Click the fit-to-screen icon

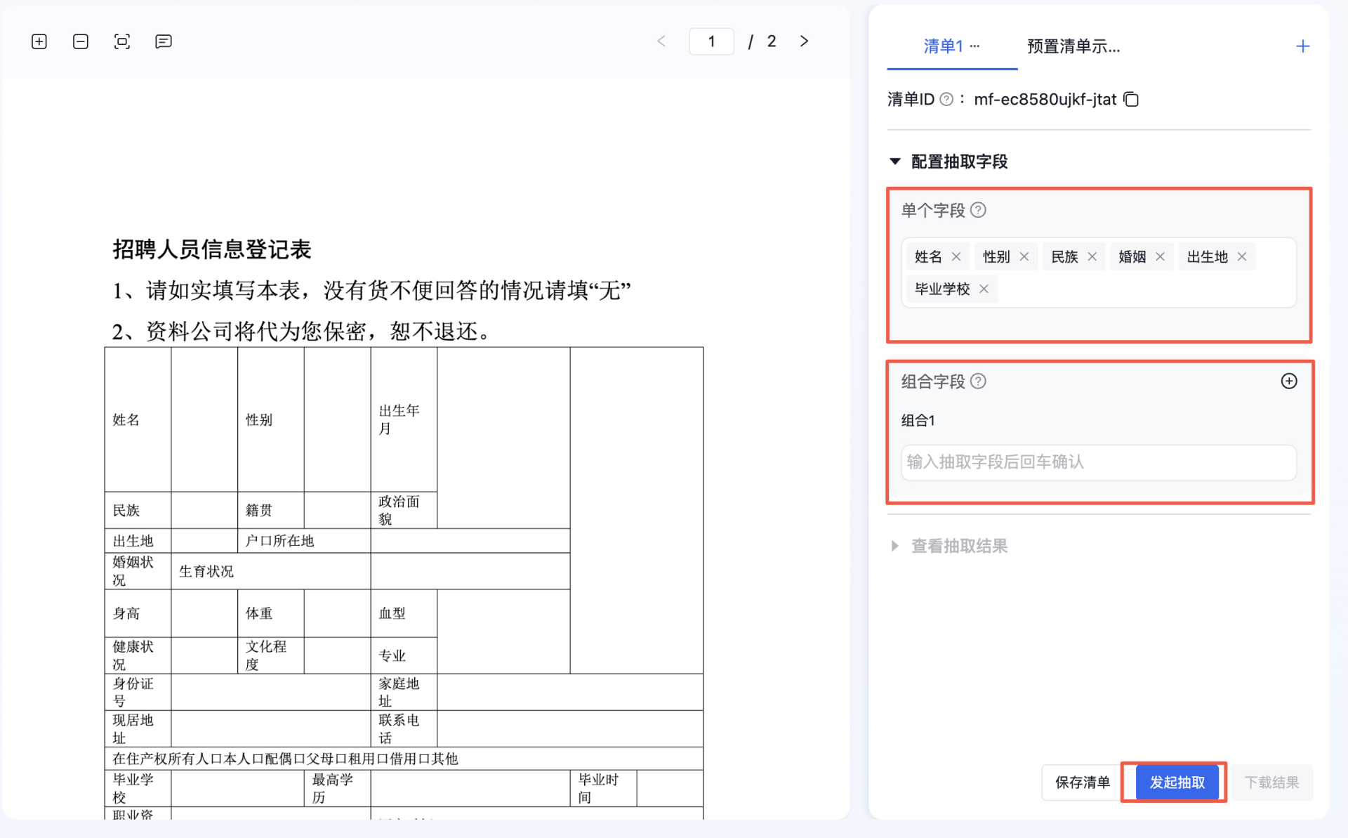coord(122,41)
